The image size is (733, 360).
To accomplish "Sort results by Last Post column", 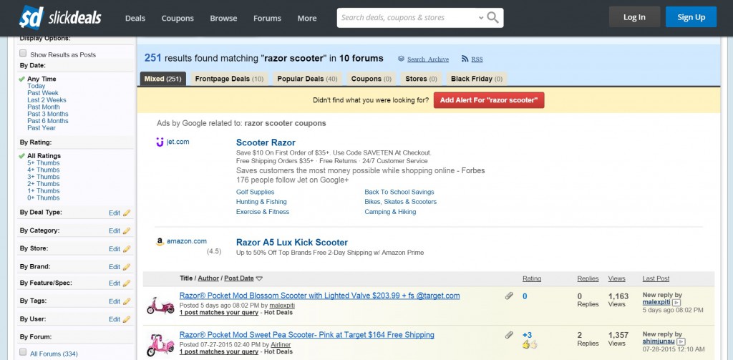I will tap(656, 278).
